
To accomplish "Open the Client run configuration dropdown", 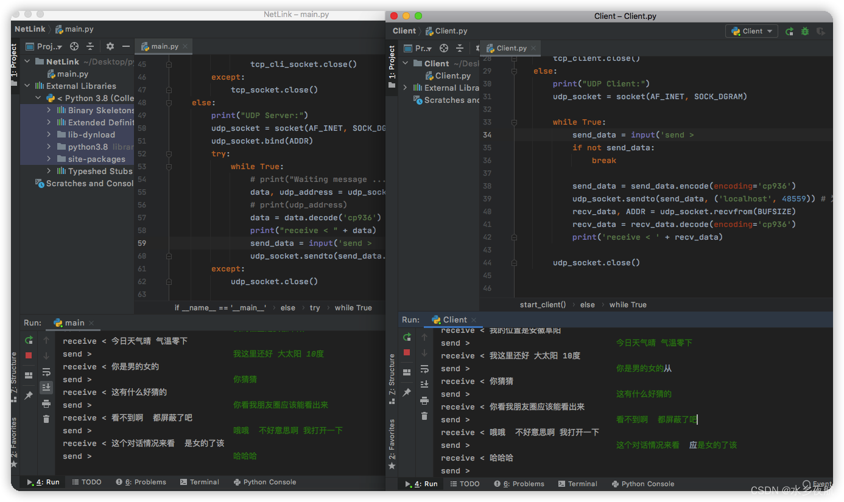I will point(751,31).
